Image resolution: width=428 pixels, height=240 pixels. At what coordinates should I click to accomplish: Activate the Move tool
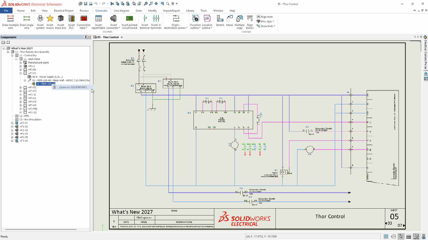click(x=229, y=21)
